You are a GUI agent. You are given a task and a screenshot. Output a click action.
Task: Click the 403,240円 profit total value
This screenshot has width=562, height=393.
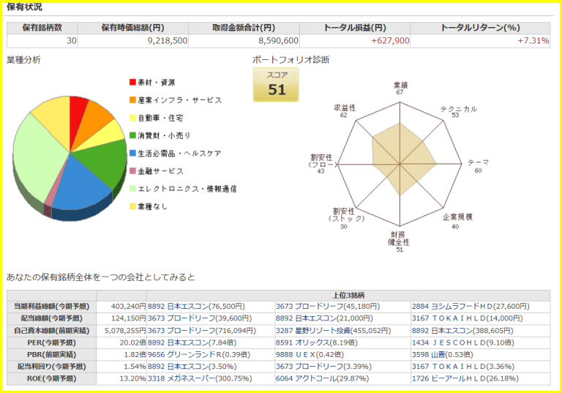(128, 307)
